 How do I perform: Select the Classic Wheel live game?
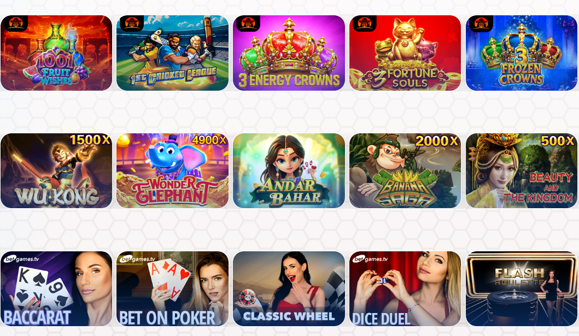[289, 289]
